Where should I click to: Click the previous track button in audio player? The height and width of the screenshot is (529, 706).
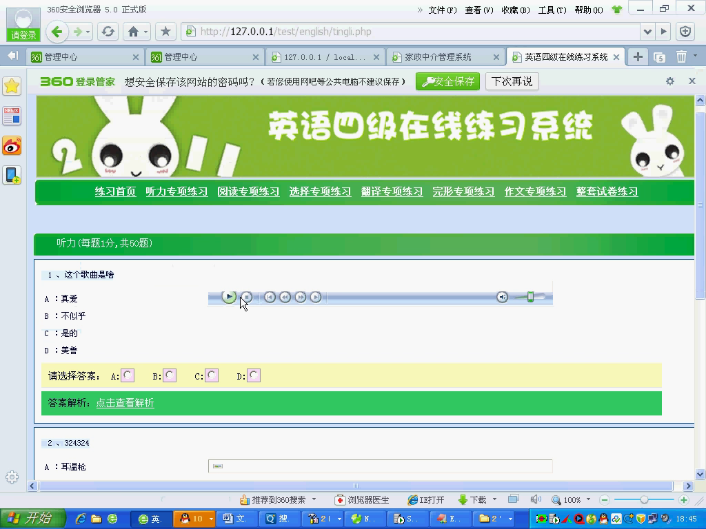pyautogui.click(x=270, y=297)
